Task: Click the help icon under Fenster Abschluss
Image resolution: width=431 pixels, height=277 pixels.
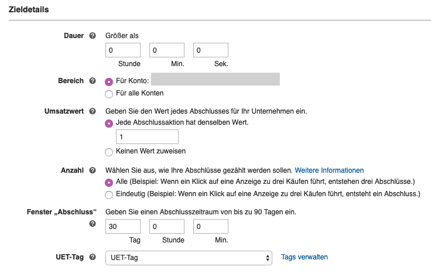Action: pos(93,224)
